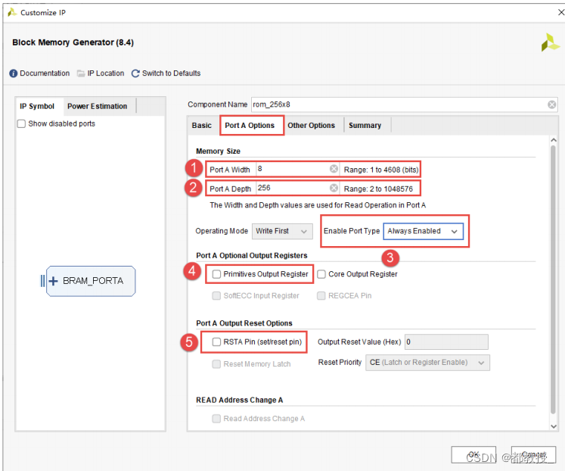Switch to the Summary tab
Screen dimensions: 565x471
click(x=365, y=126)
